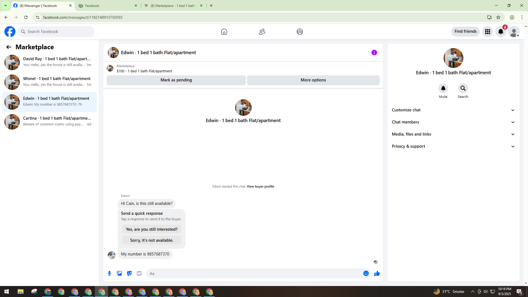Open the tab search dropdown arrow
528x297 pixels.
click(x=5, y=5)
